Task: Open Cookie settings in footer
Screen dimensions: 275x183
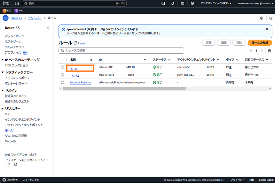Action: (x=266, y=180)
